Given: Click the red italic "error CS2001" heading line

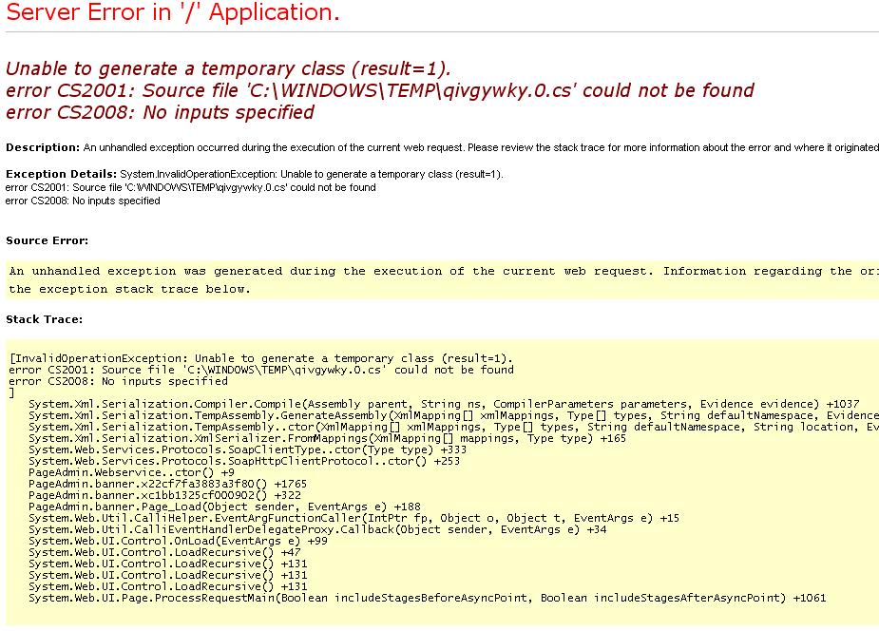Looking at the screenshot, I should pos(379,90).
